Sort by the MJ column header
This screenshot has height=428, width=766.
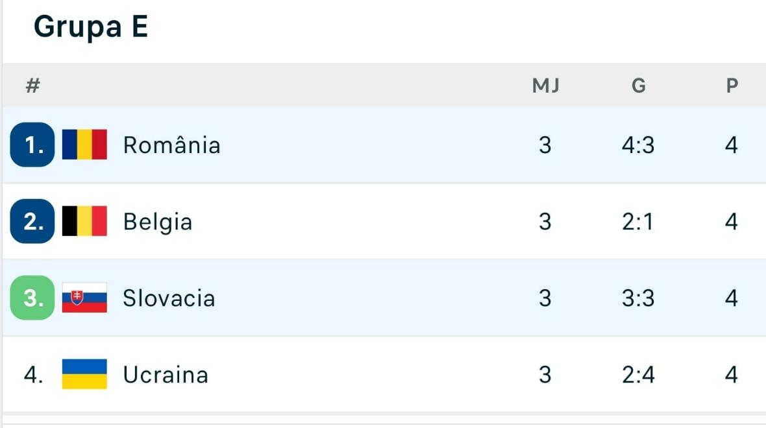tap(545, 86)
